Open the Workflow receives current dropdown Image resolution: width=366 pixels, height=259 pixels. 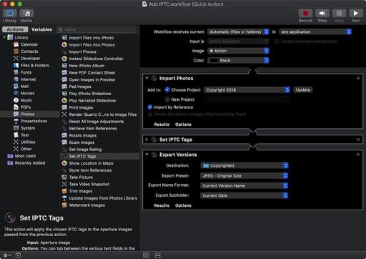coord(238,31)
